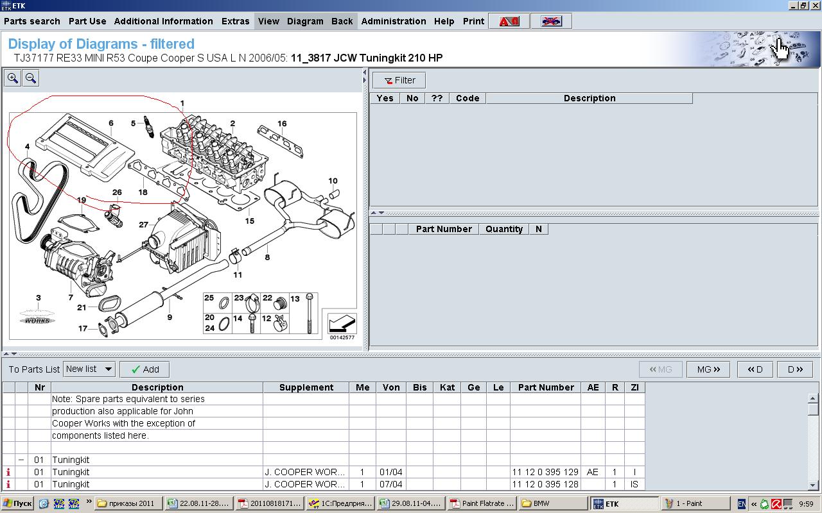The height and width of the screenshot is (513, 822).
Task: Open the Parts search menu
Action: [x=32, y=21]
